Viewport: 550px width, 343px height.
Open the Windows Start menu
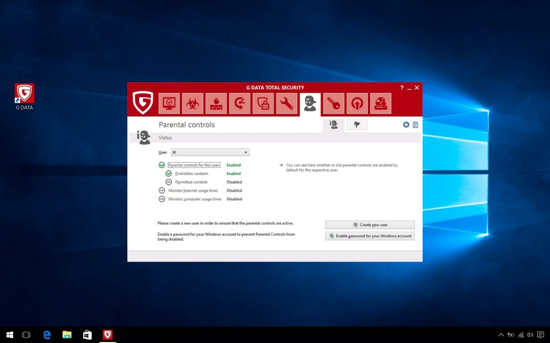click(x=10, y=335)
